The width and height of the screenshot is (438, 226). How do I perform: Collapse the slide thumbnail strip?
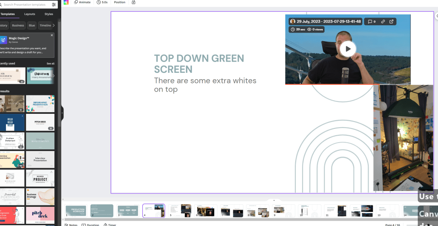274,200
